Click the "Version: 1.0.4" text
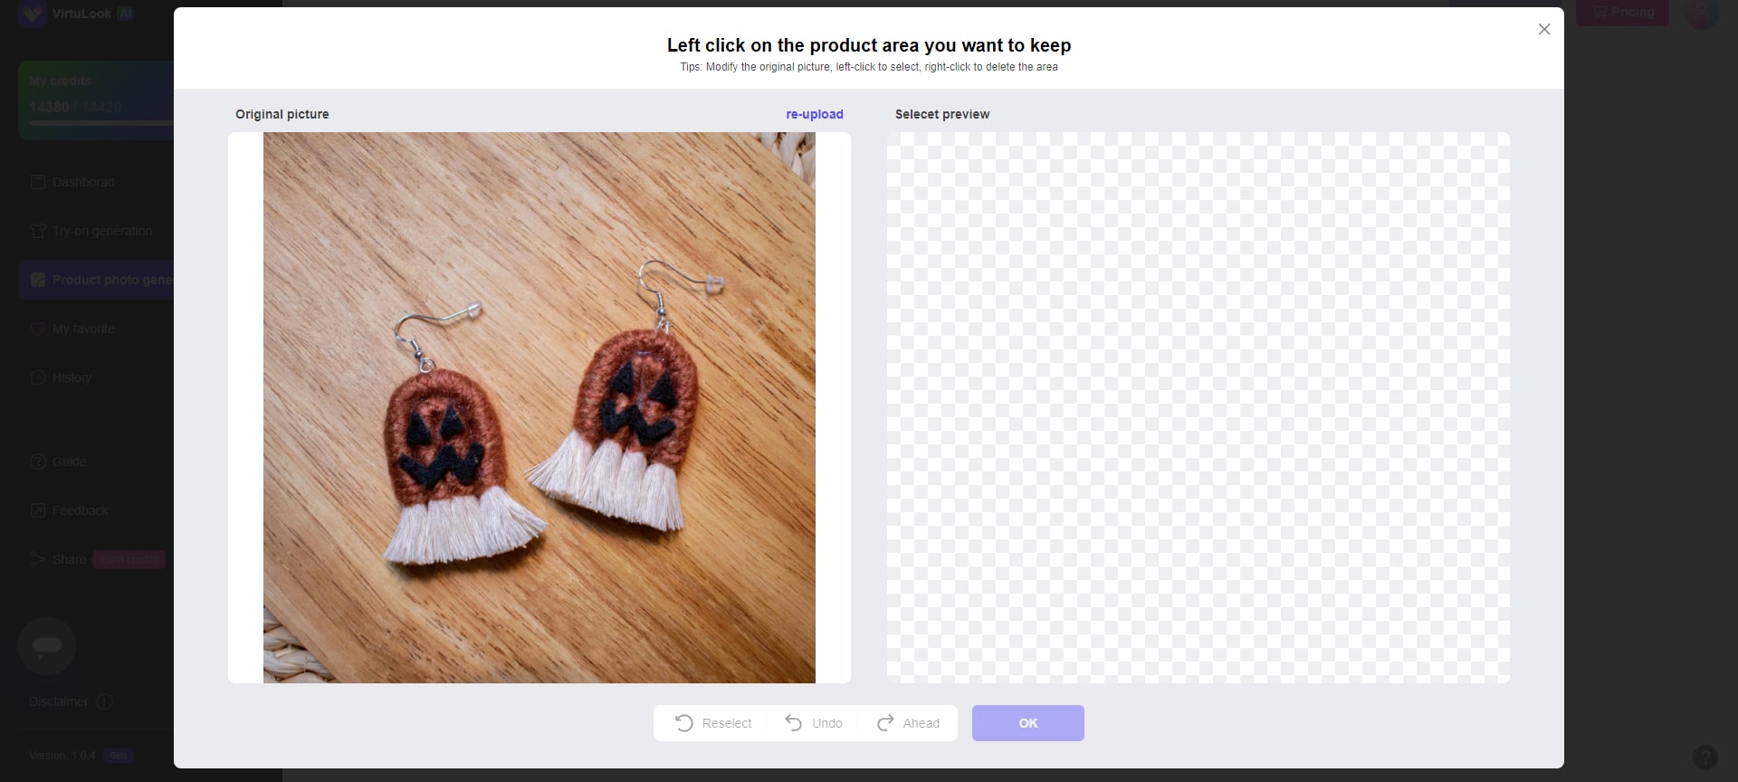The width and height of the screenshot is (1738, 782). (62, 756)
